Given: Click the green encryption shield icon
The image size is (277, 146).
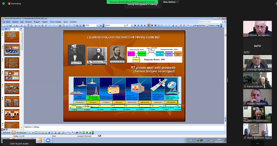Looking at the screenshot, I should click(4, 4).
